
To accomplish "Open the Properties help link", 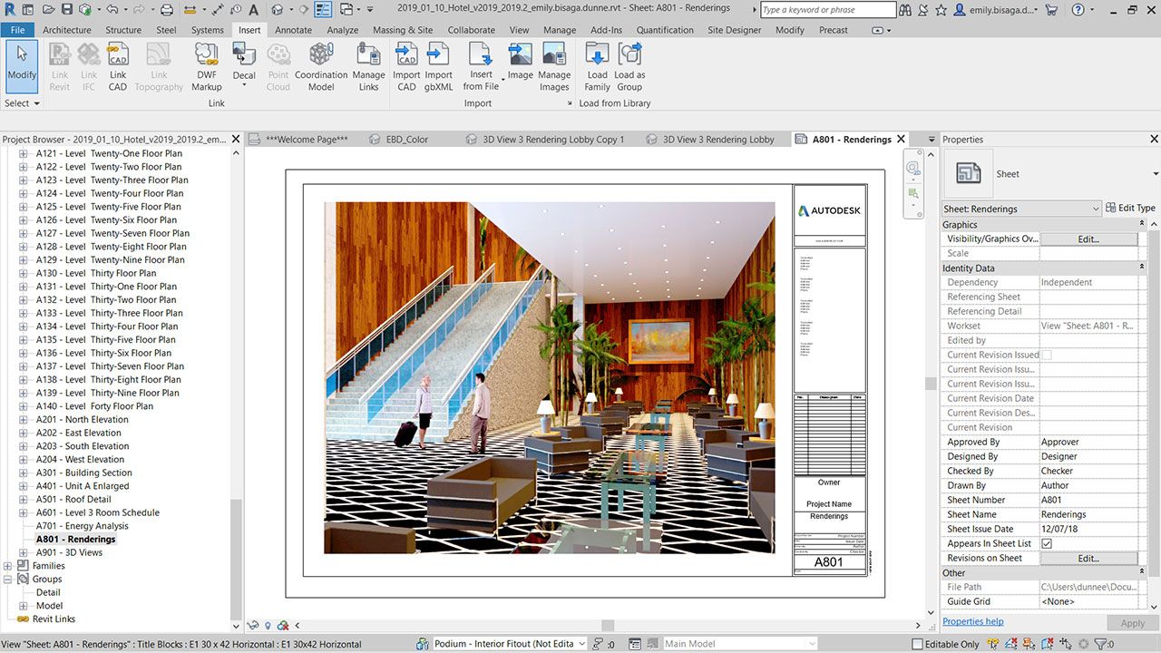I will point(973,621).
